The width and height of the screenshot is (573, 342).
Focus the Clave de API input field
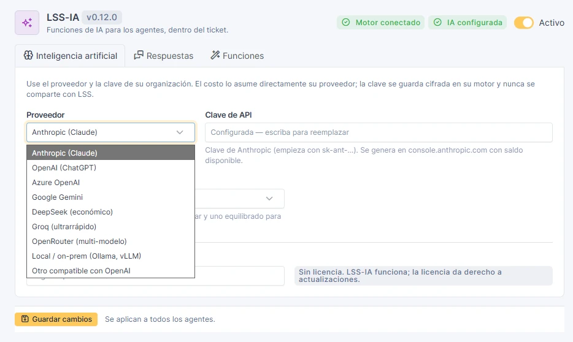click(379, 132)
